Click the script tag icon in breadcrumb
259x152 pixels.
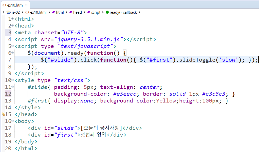click(88, 12)
